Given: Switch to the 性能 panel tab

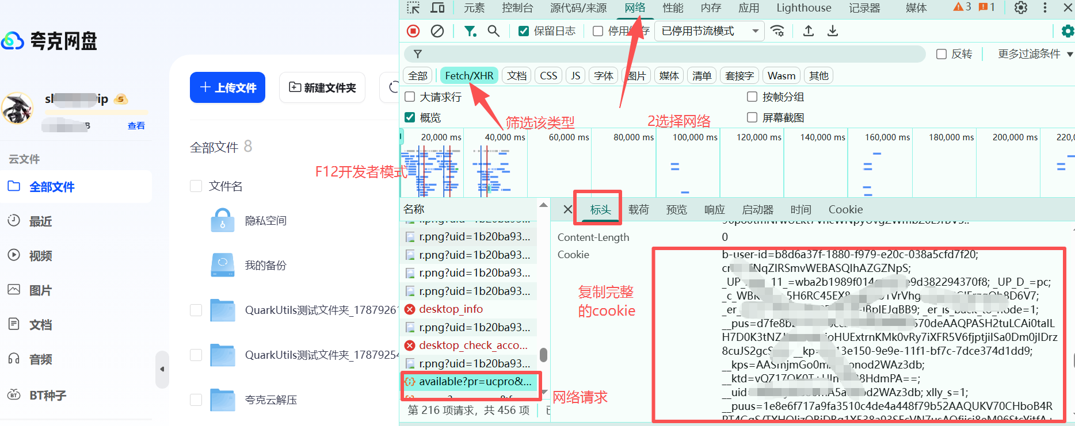Looking at the screenshot, I should [x=673, y=8].
